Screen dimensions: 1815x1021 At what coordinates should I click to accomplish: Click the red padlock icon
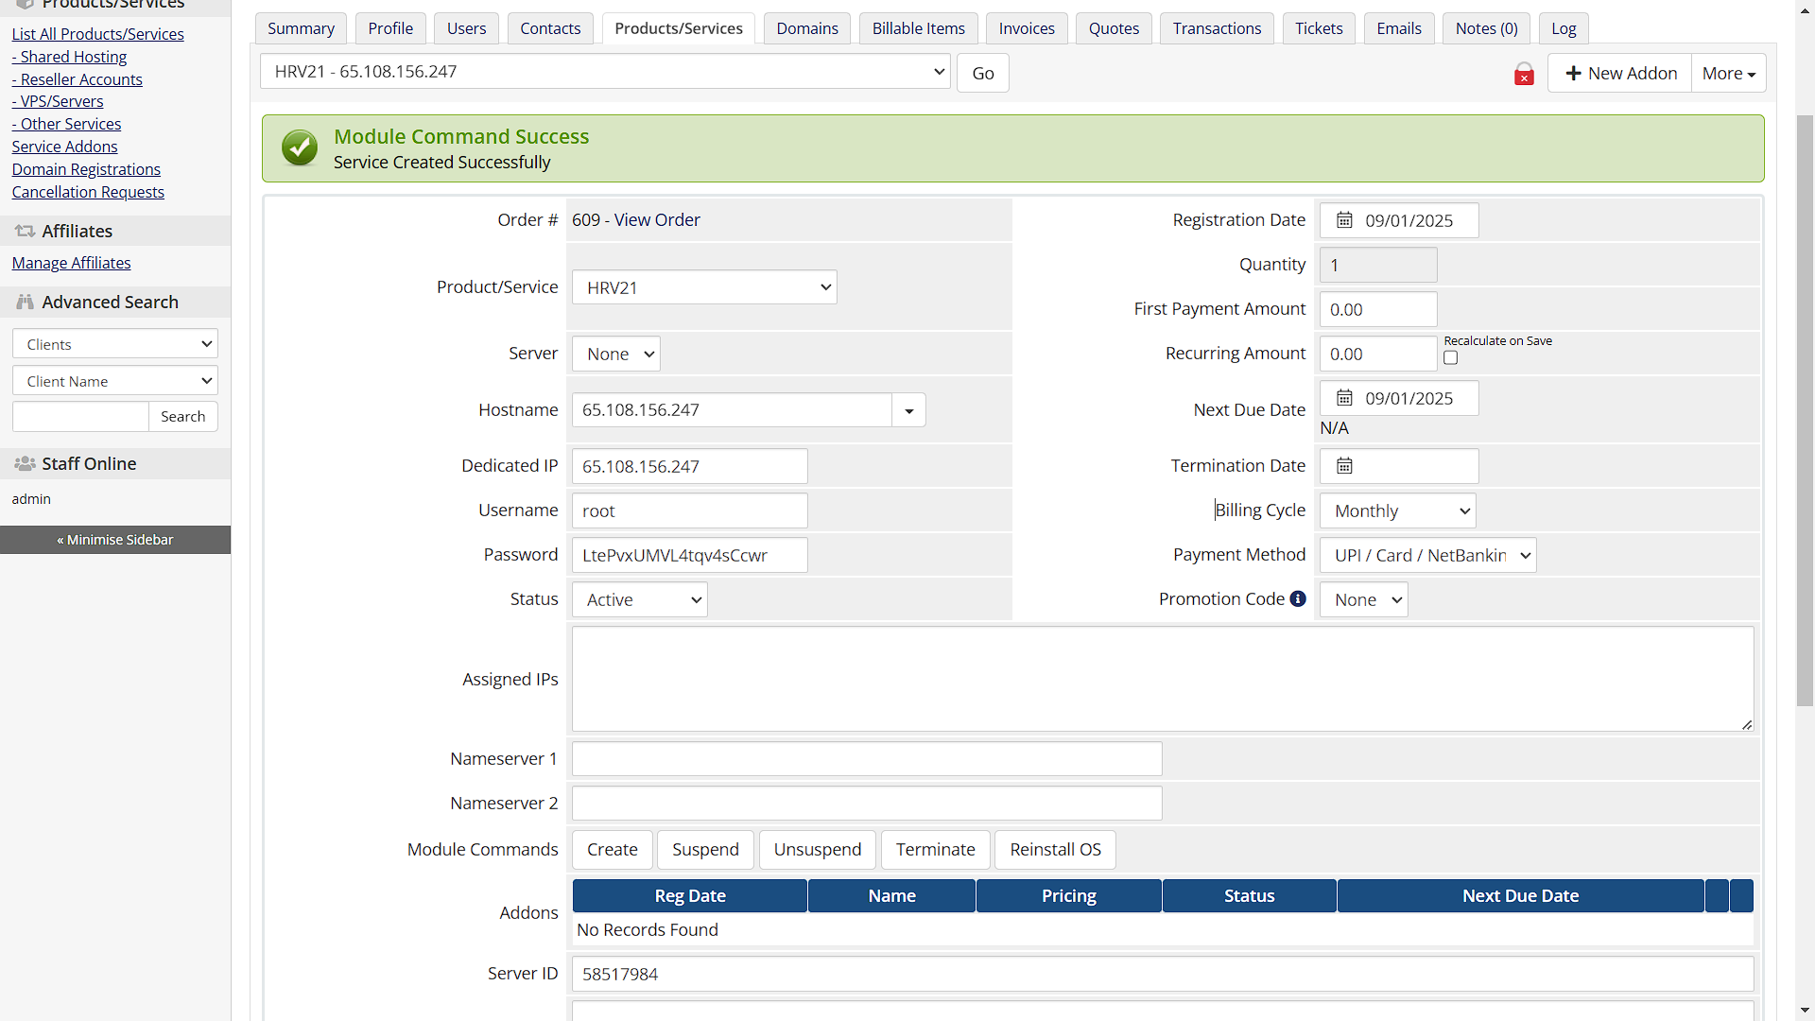[x=1524, y=74]
